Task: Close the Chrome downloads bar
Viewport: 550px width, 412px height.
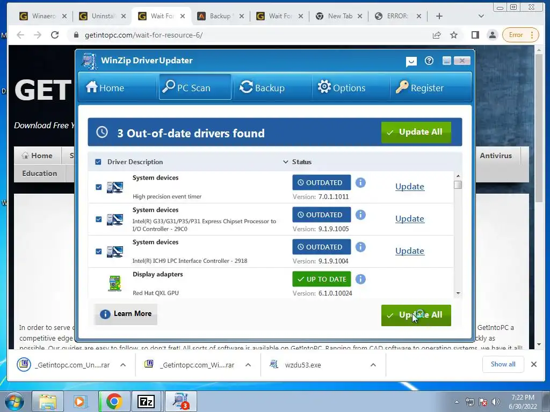Action: click(534, 364)
